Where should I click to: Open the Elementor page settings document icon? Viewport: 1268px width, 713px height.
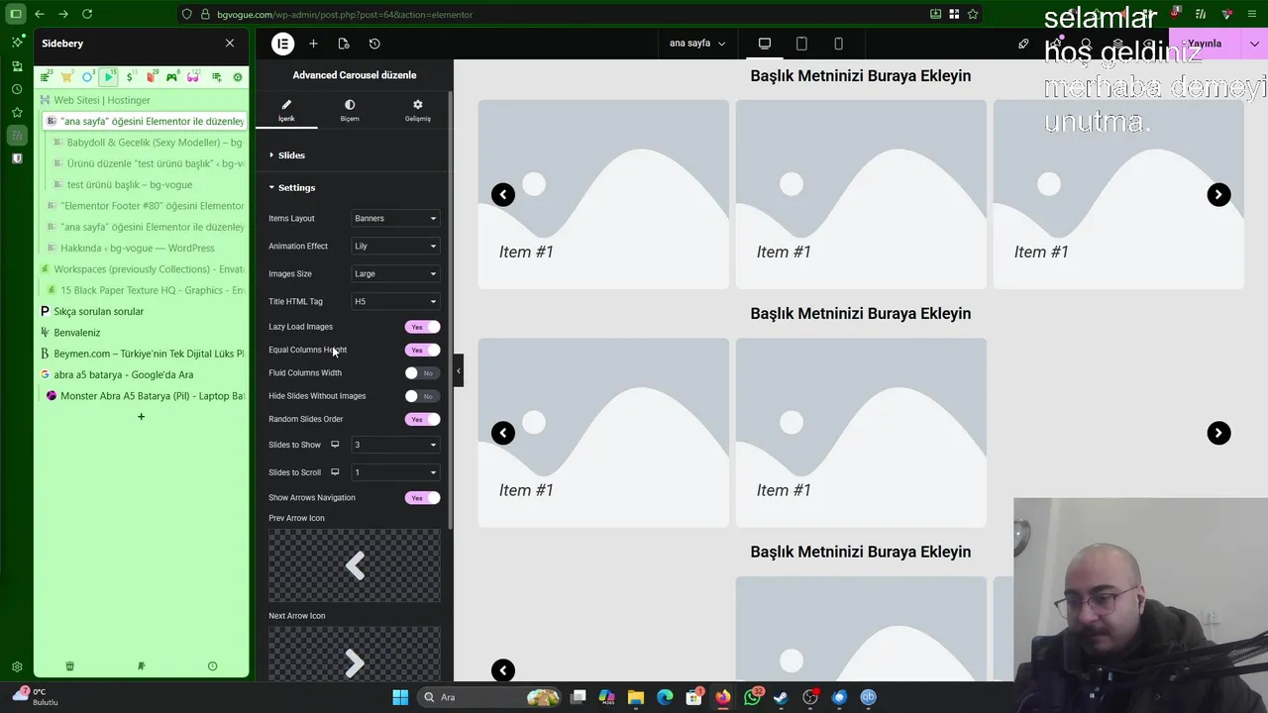[344, 44]
